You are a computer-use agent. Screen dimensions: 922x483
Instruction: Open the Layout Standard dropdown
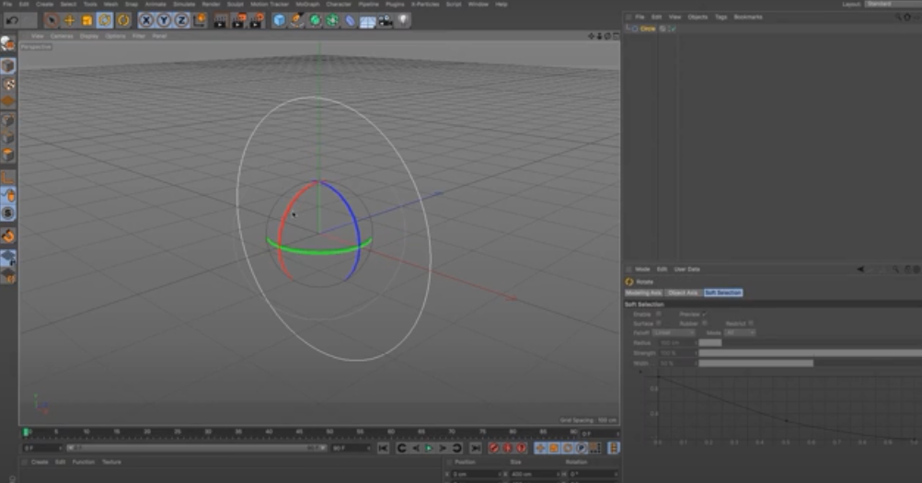click(x=893, y=4)
